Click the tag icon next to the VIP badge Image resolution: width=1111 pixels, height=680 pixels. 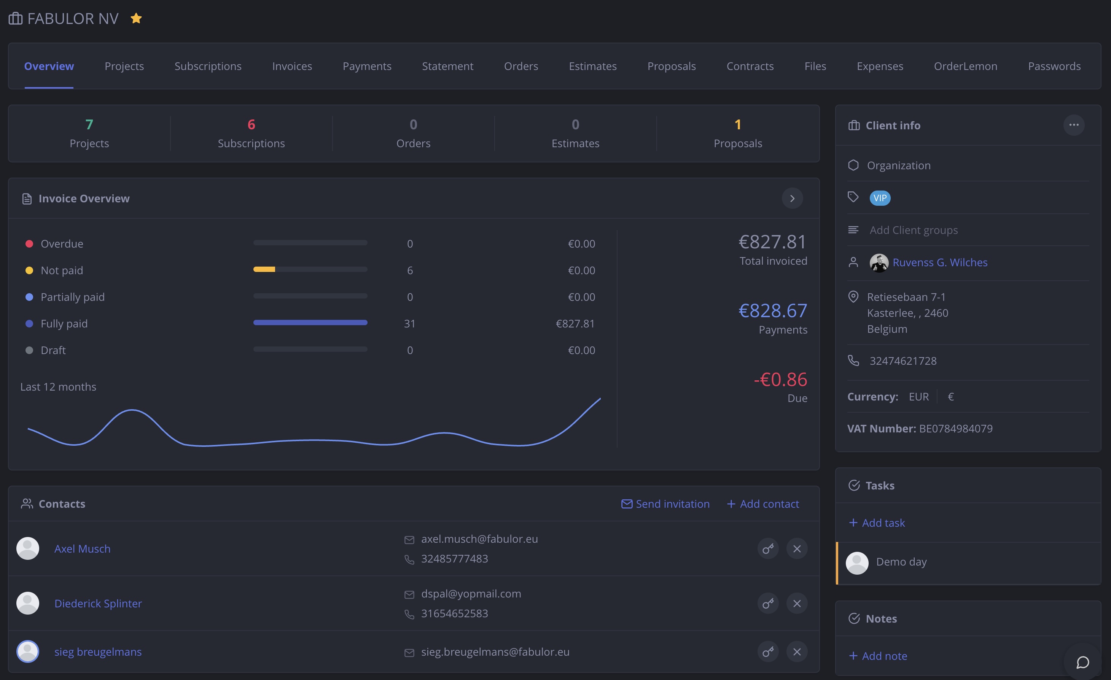pos(853,197)
